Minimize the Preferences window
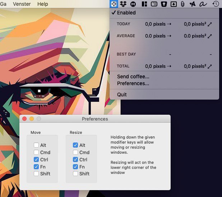Screen dimensions: 222x197 pyautogui.click(x=32, y=119)
